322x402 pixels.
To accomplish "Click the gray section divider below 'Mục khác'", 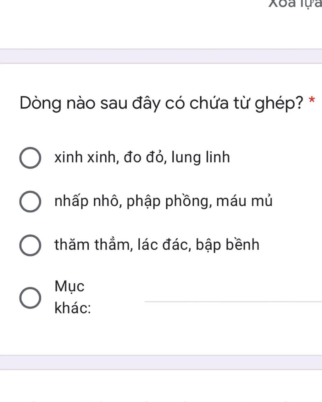I will pyautogui.click(x=161, y=362).
